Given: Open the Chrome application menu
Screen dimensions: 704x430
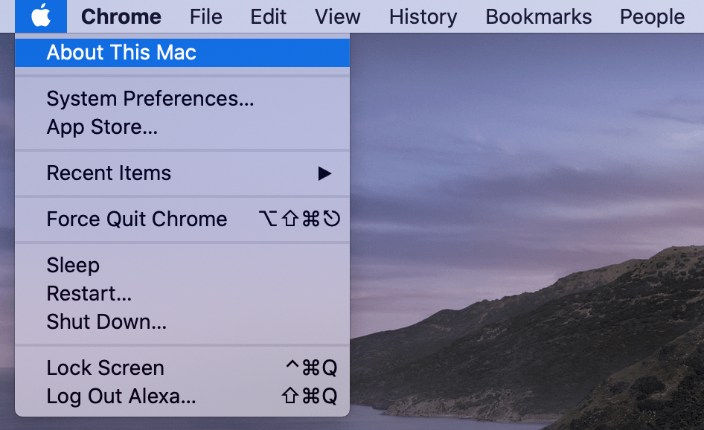Looking at the screenshot, I should pyautogui.click(x=121, y=16).
